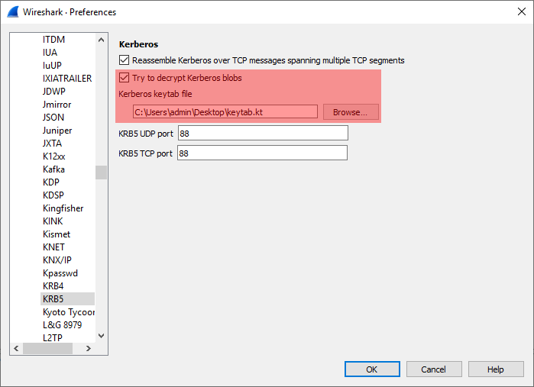Select IUA protocol entry
534x387 pixels.
tap(50, 53)
